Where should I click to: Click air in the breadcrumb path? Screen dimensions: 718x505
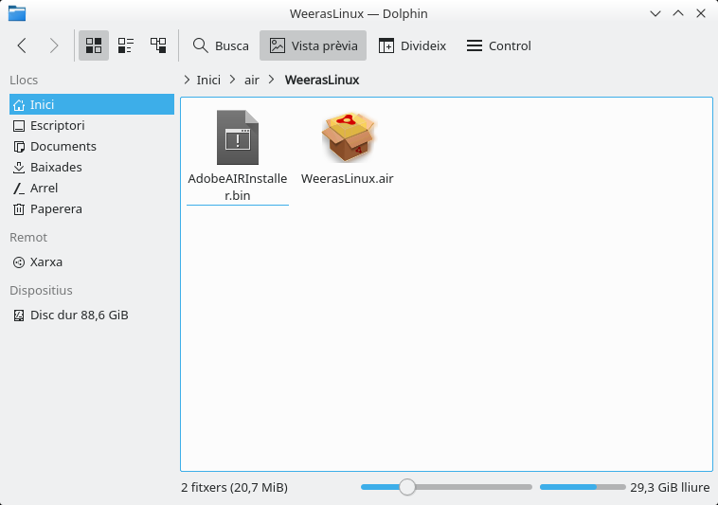[x=251, y=81]
